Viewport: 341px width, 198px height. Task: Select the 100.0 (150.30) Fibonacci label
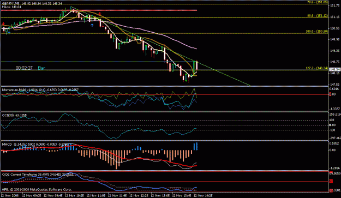pos(316,31)
